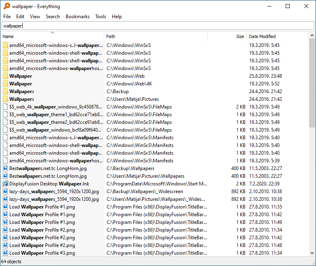Select folder icon of Wallpapers in C:\Backup

point(5,92)
